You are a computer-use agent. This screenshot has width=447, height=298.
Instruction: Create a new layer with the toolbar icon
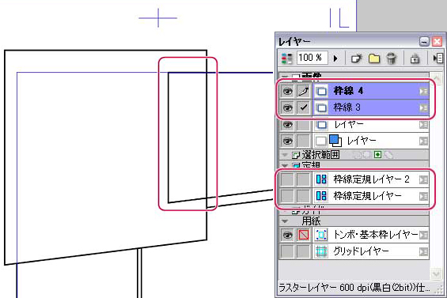click(356, 58)
